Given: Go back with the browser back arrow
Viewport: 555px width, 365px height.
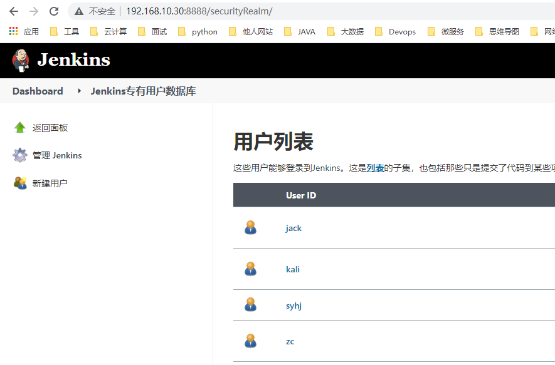Looking at the screenshot, I should tap(14, 11).
